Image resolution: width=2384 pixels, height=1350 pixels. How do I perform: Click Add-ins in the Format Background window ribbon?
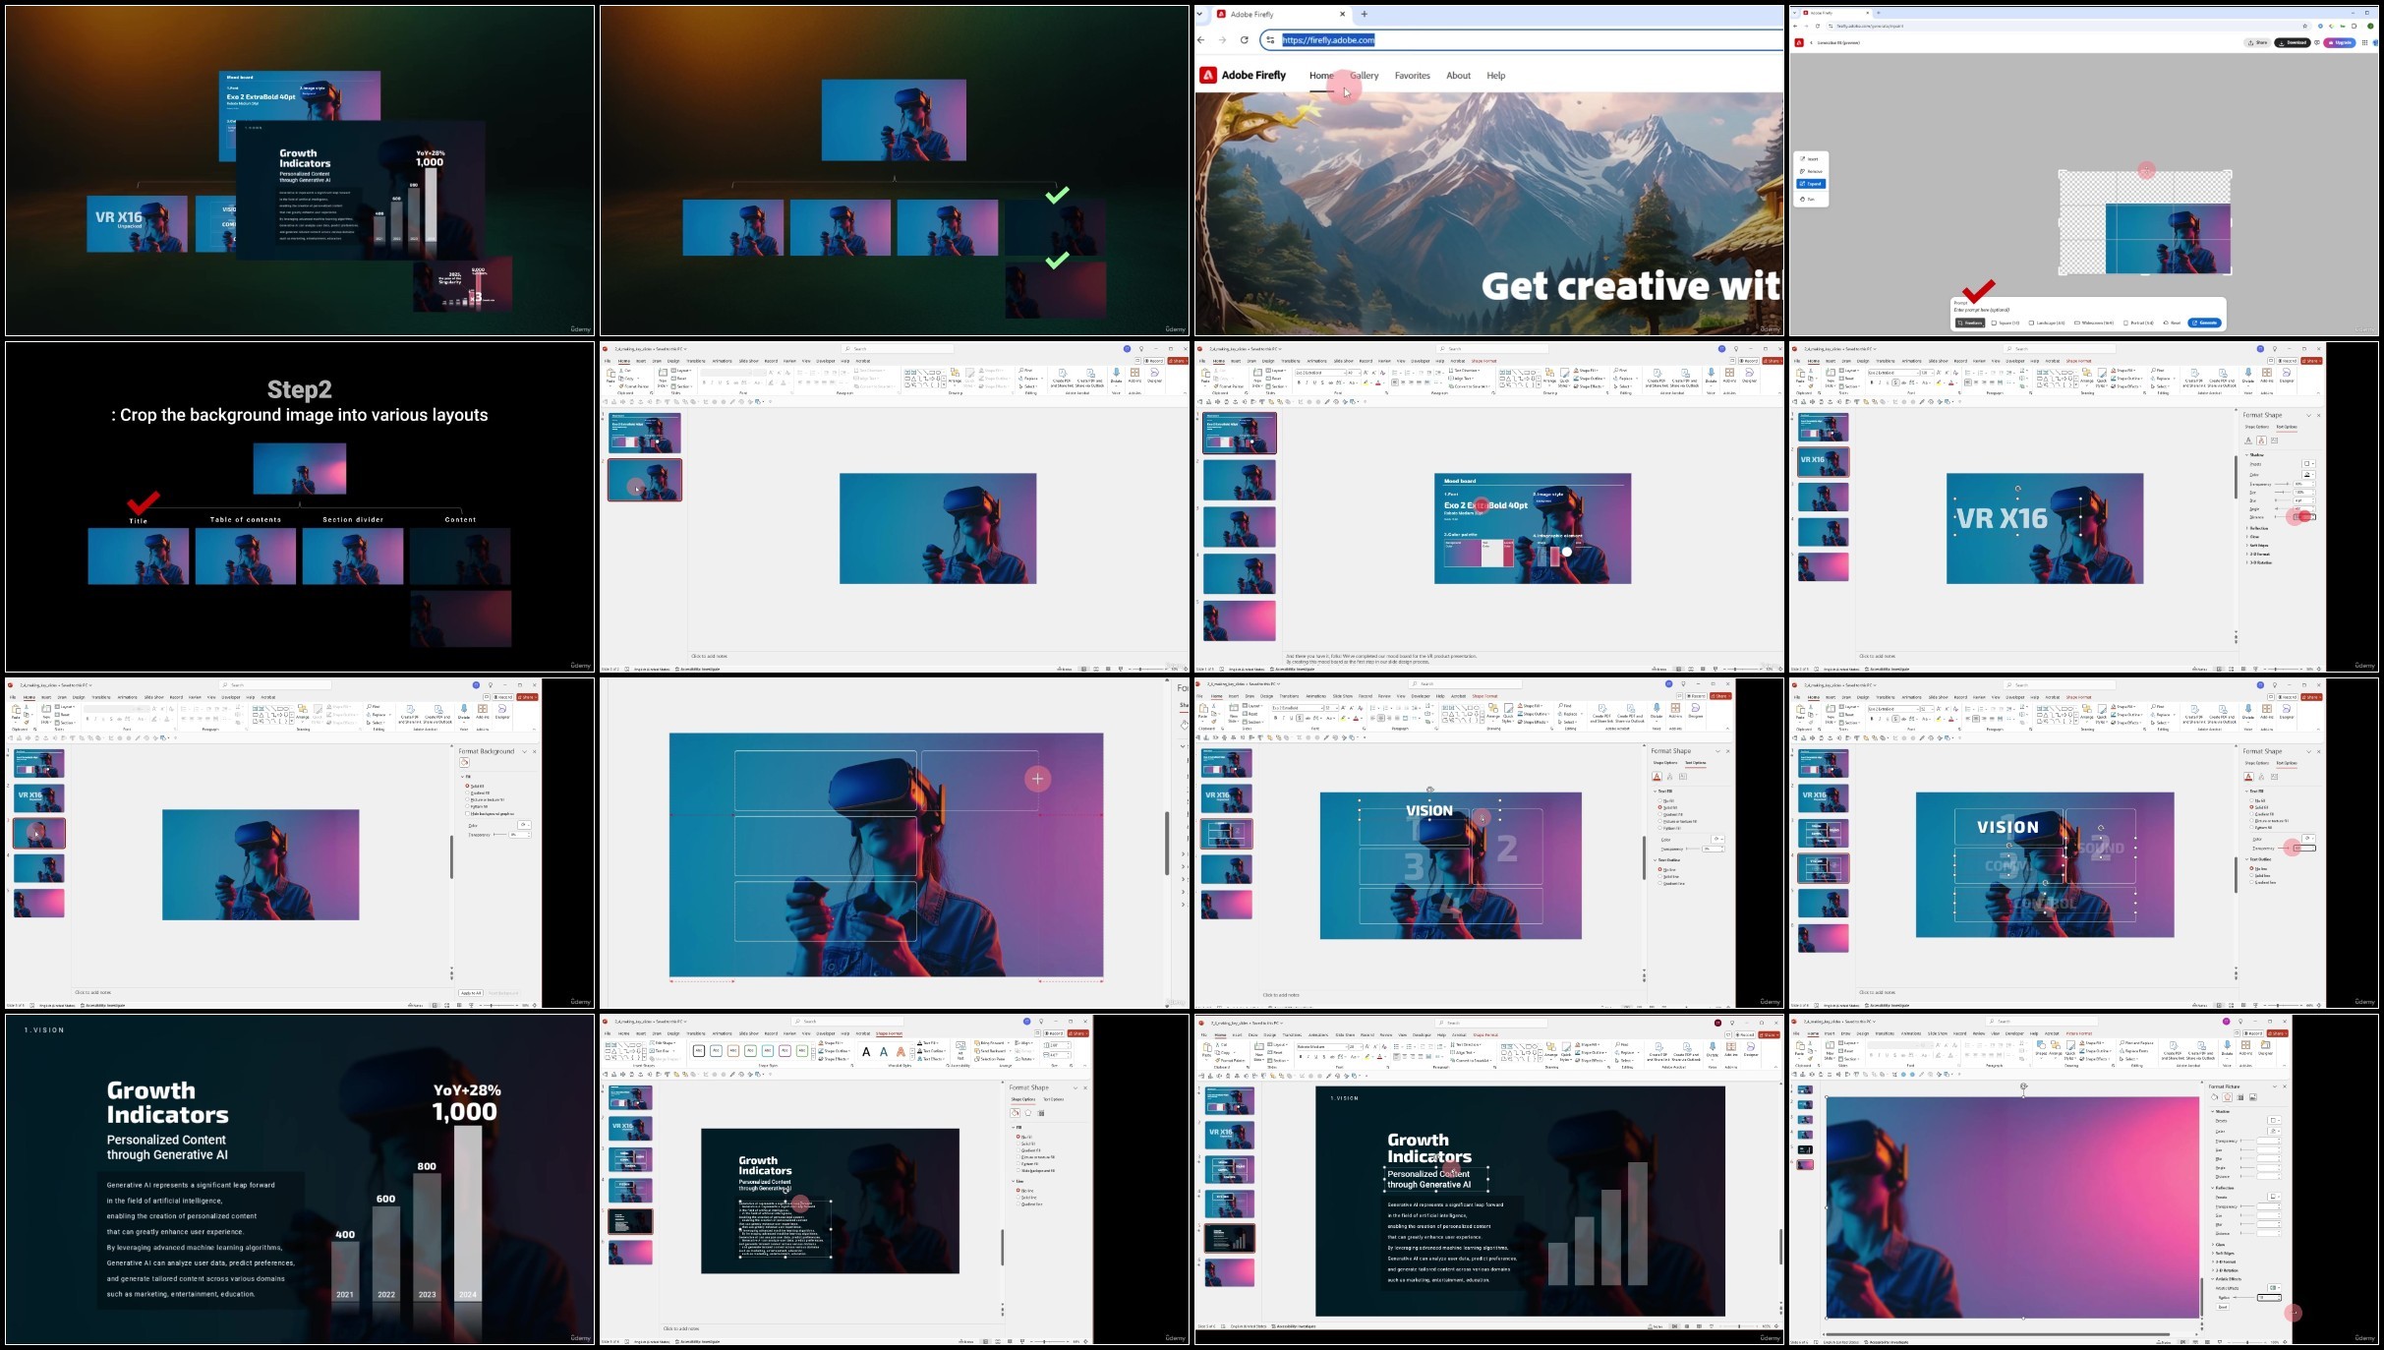click(483, 713)
